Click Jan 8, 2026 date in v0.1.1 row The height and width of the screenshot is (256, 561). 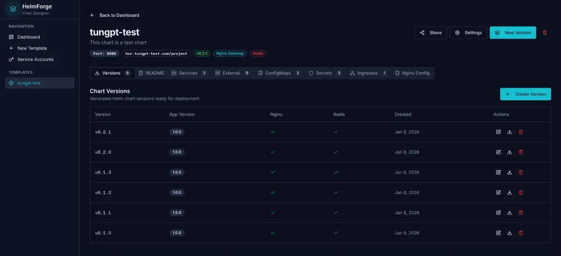point(407,213)
